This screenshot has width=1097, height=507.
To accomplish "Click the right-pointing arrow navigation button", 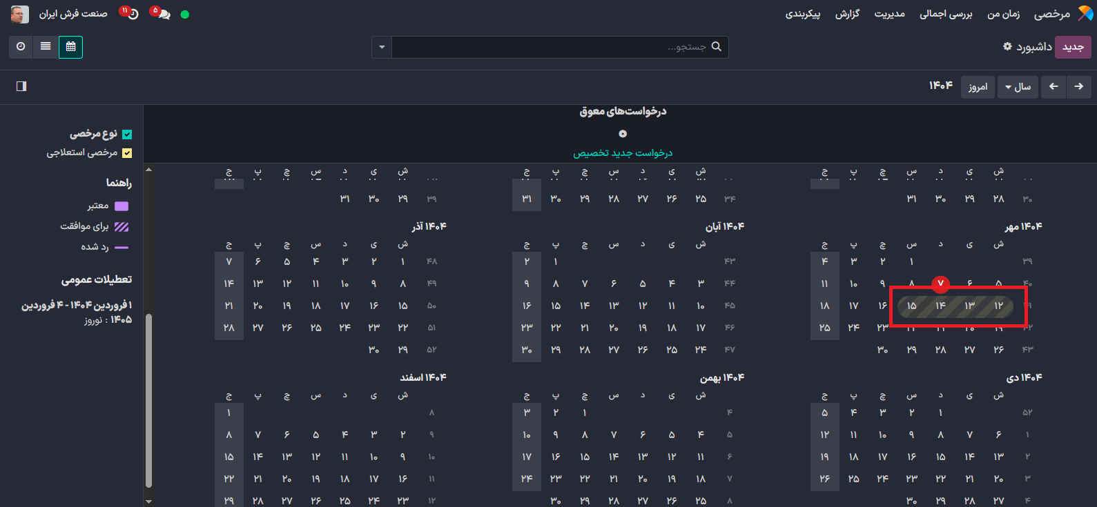I will 1078,87.
